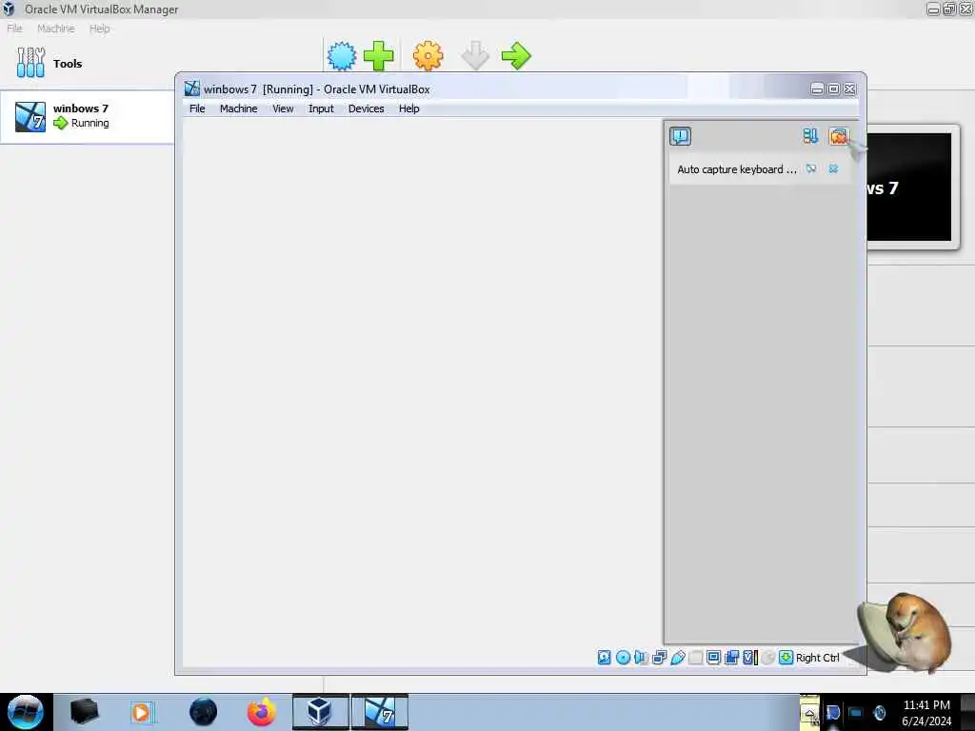This screenshot has height=731, width=975.
Task: Open the Manager window's Help menu
Action: [99, 29]
